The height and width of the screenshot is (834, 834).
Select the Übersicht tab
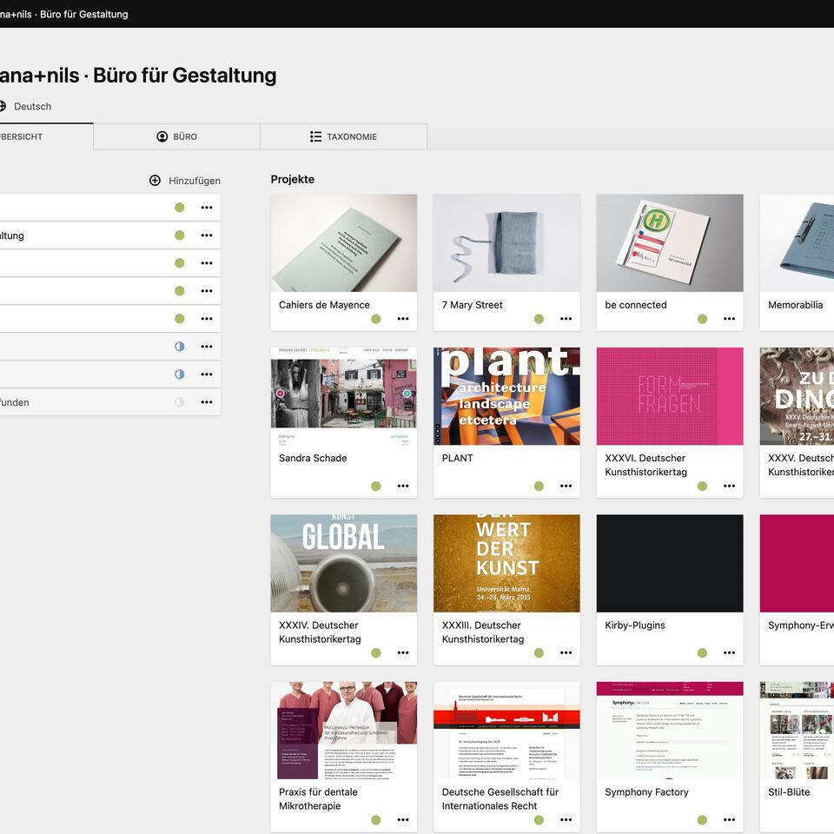(46, 136)
